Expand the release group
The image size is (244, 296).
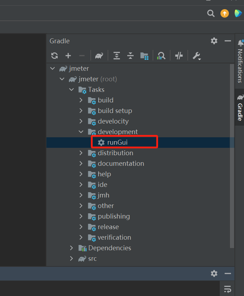[x=81, y=227]
